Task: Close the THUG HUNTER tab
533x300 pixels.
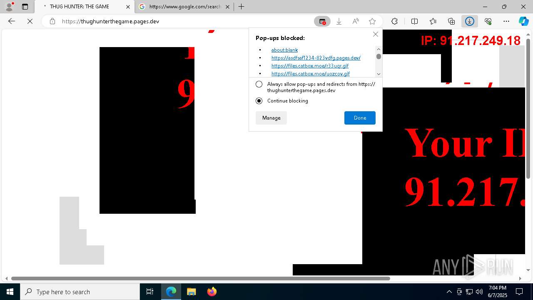Action: [x=128, y=7]
